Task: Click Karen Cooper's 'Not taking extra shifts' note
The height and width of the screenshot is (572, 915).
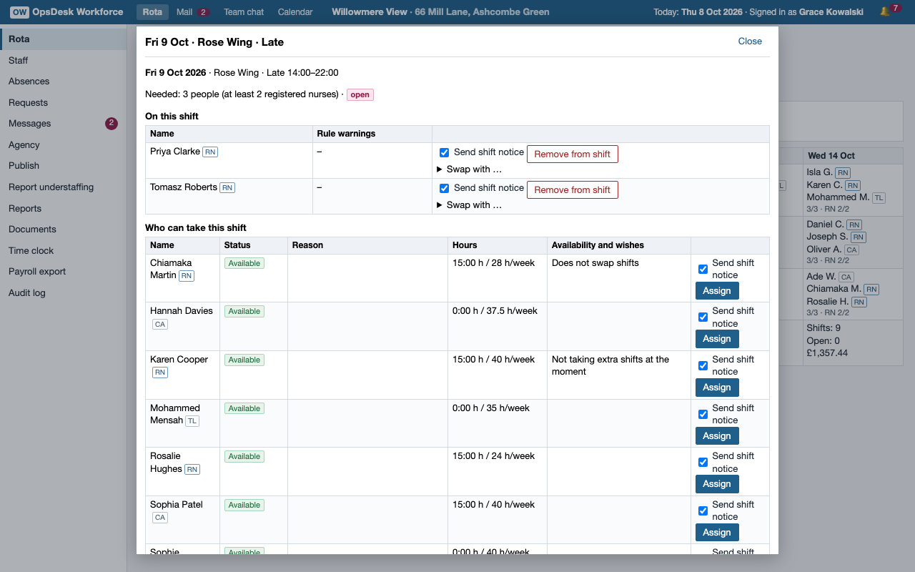Action: coord(610,365)
